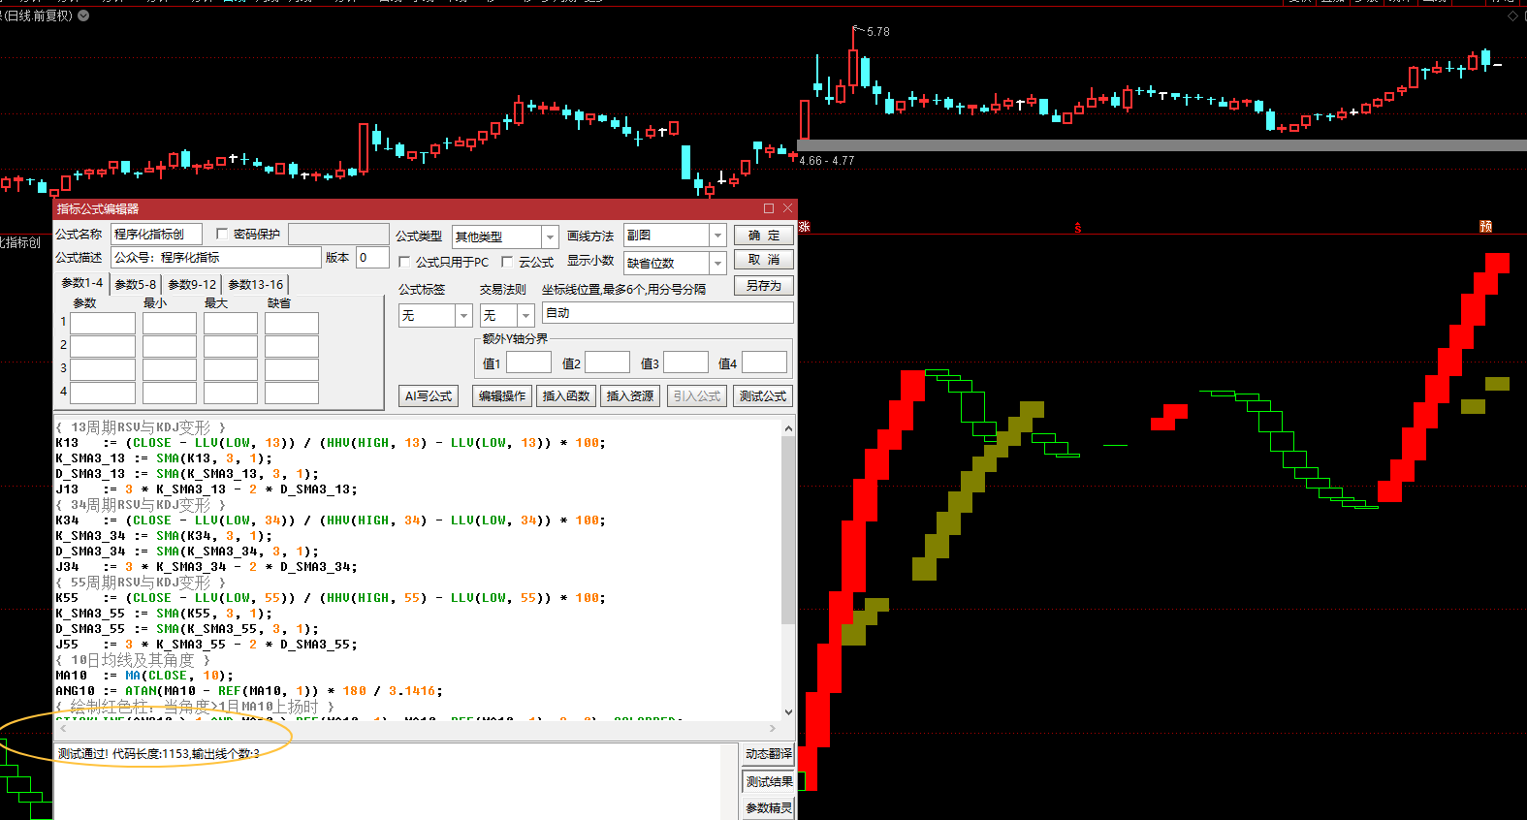Click the 测试公式 button

pos(763,395)
